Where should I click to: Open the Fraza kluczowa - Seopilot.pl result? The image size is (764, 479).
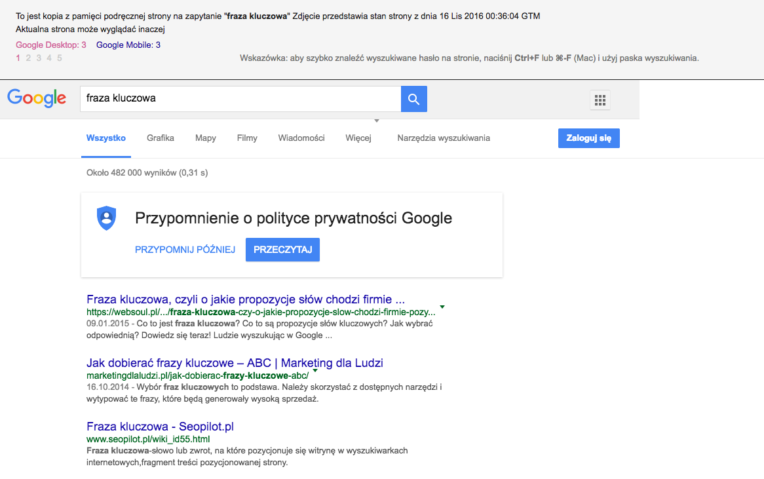(x=160, y=427)
